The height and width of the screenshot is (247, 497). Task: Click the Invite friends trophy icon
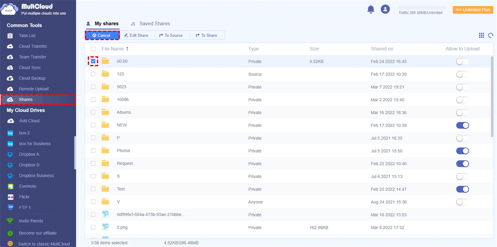pos(10,221)
